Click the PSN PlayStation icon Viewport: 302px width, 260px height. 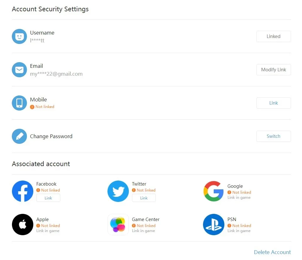click(x=214, y=225)
